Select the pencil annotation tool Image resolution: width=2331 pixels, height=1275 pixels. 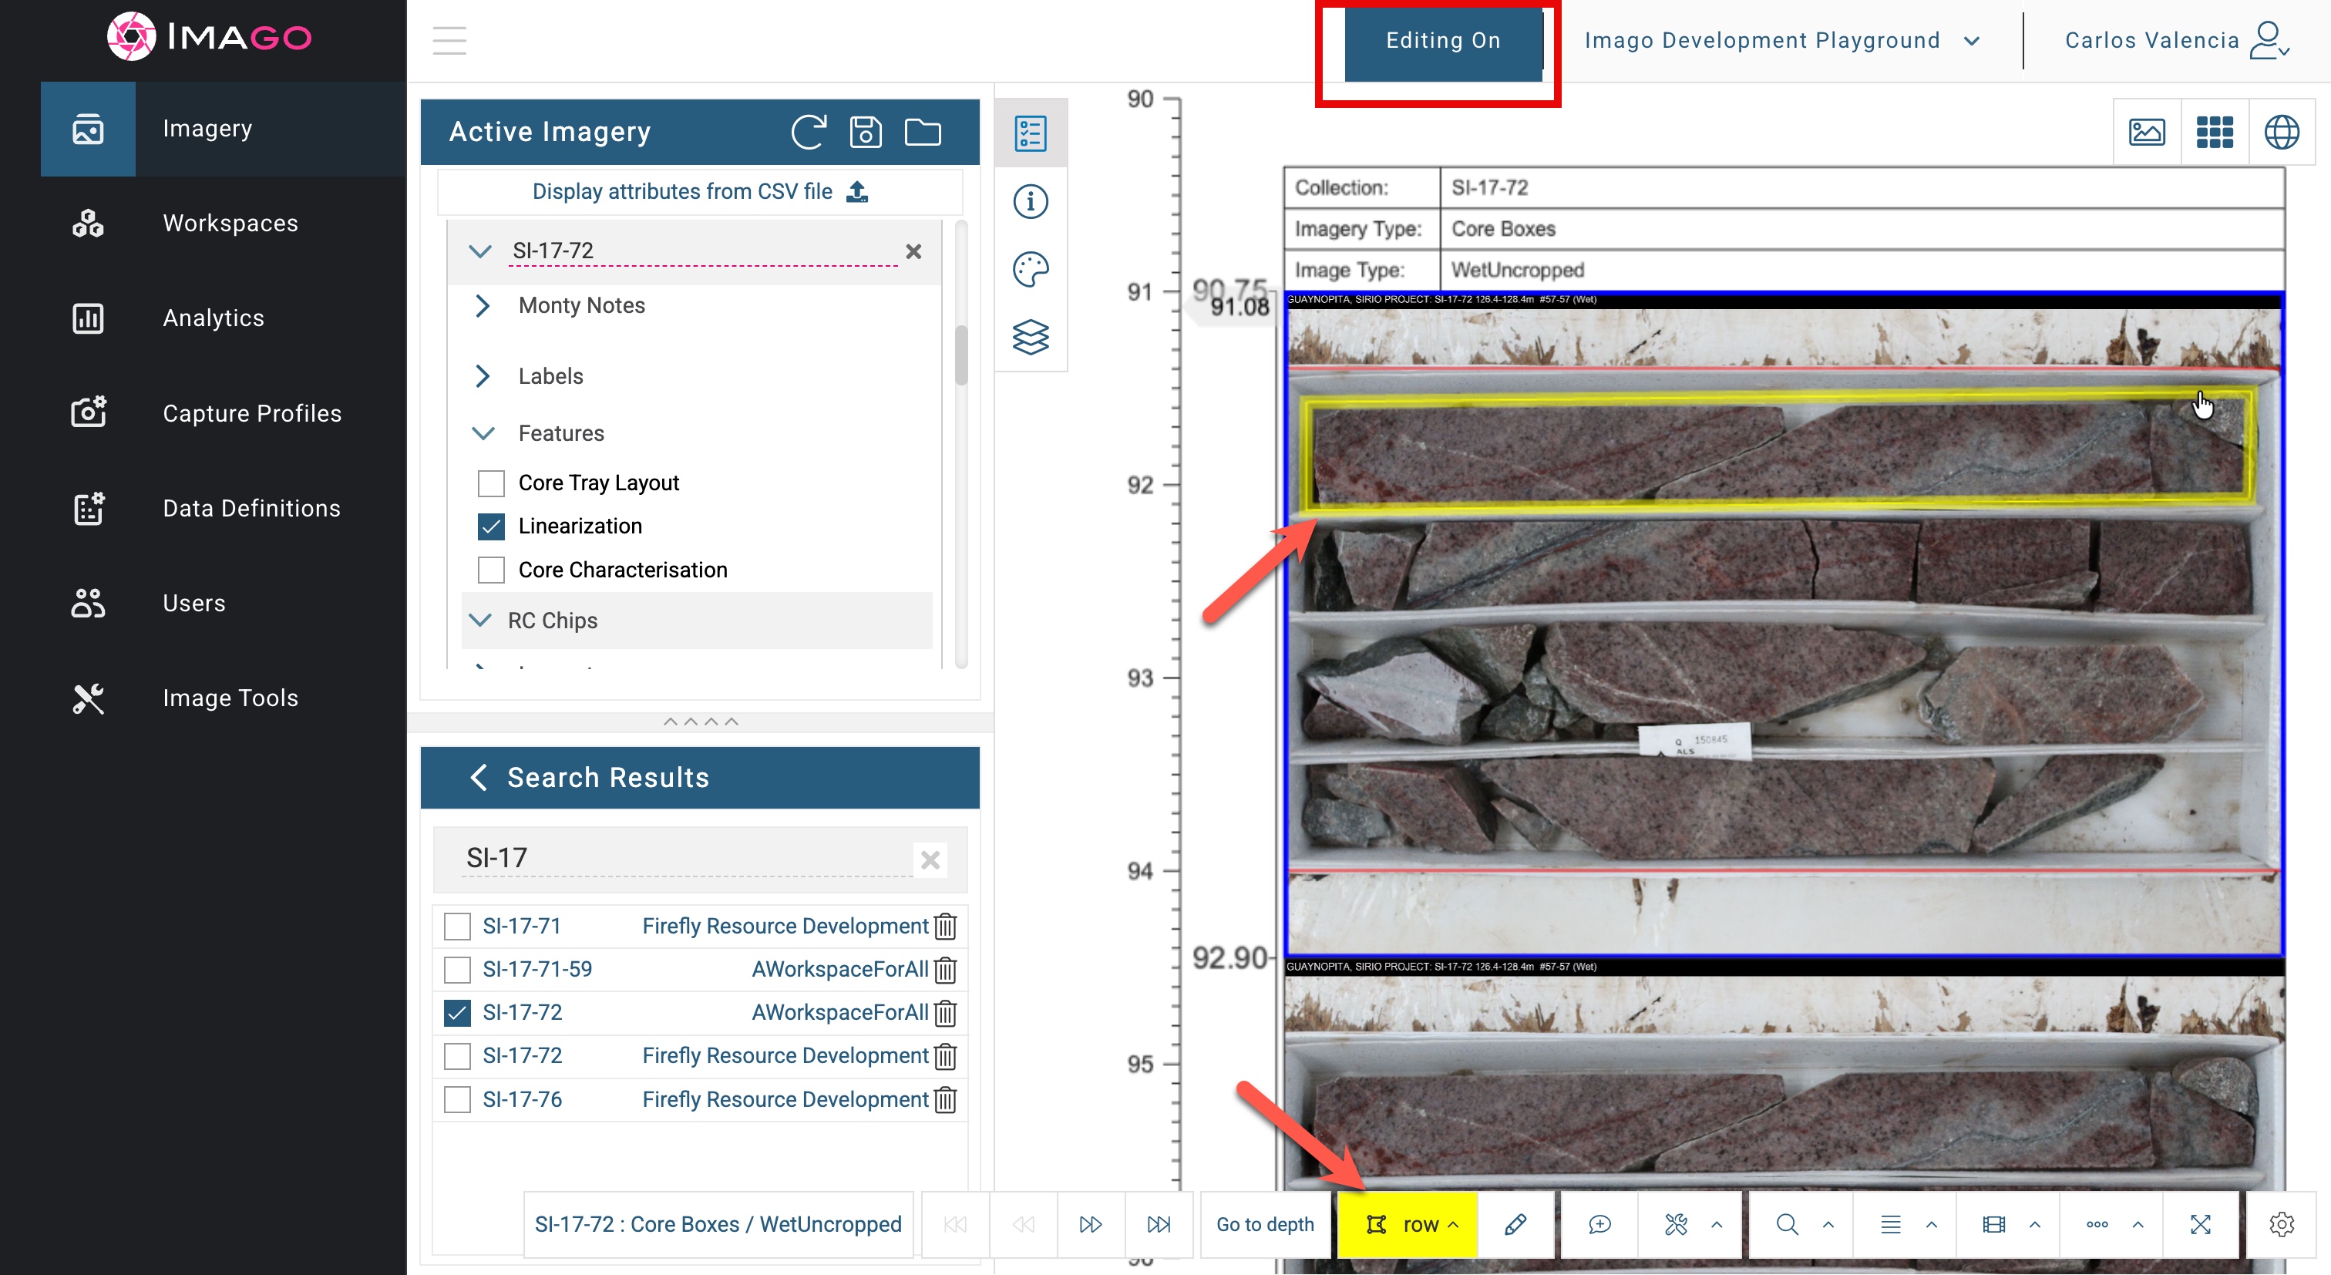click(1516, 1224)
